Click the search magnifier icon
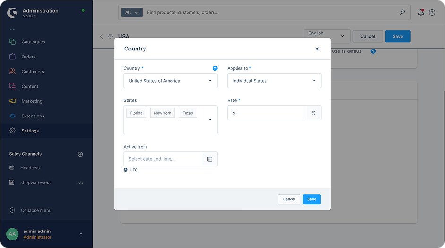 [x=402, y=12]
